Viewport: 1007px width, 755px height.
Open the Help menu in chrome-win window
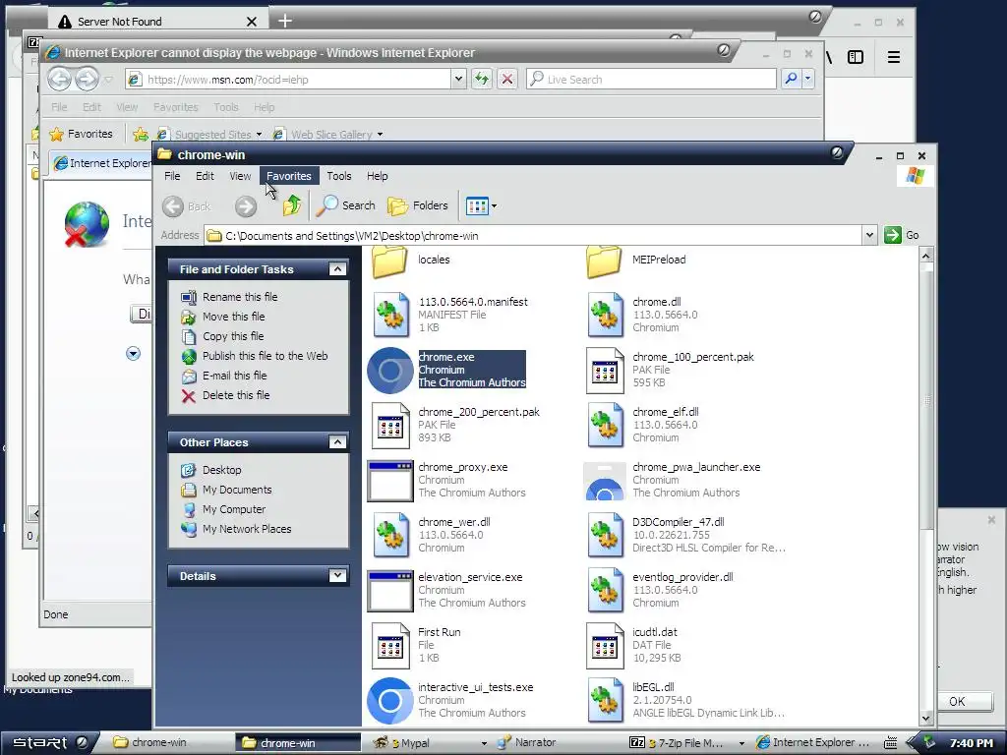click(377, 176)
